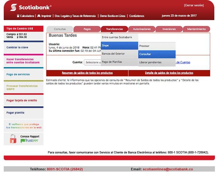Viewport: 219px width, 176px height.
Task: Open the Trusteer logo link
Action: (x=29, y=141)
